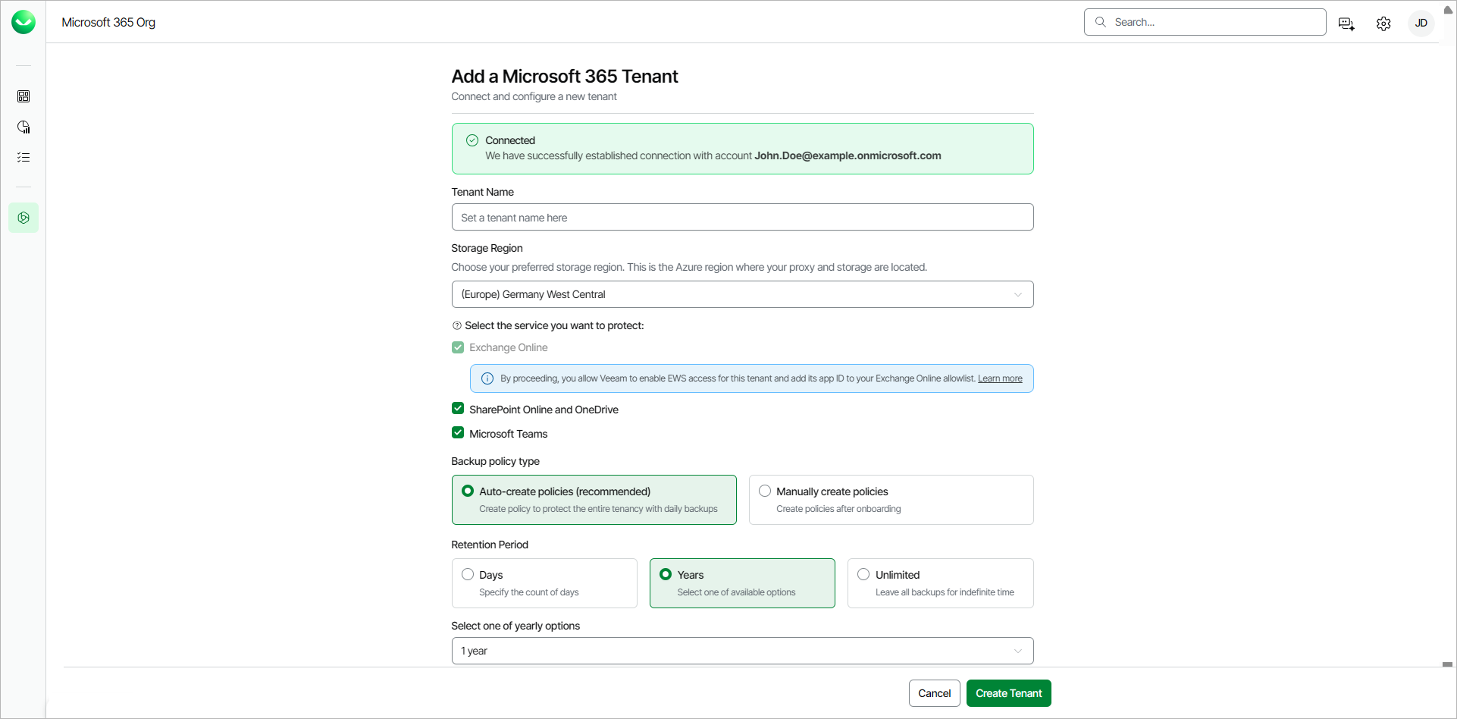
Task: Uncheck SharePoint Online and OneDrive
Action: point(458,409)
